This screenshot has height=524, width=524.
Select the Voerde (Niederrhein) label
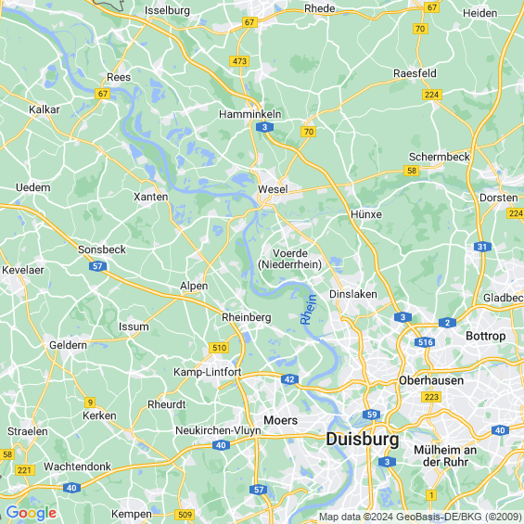pos(289,259)
